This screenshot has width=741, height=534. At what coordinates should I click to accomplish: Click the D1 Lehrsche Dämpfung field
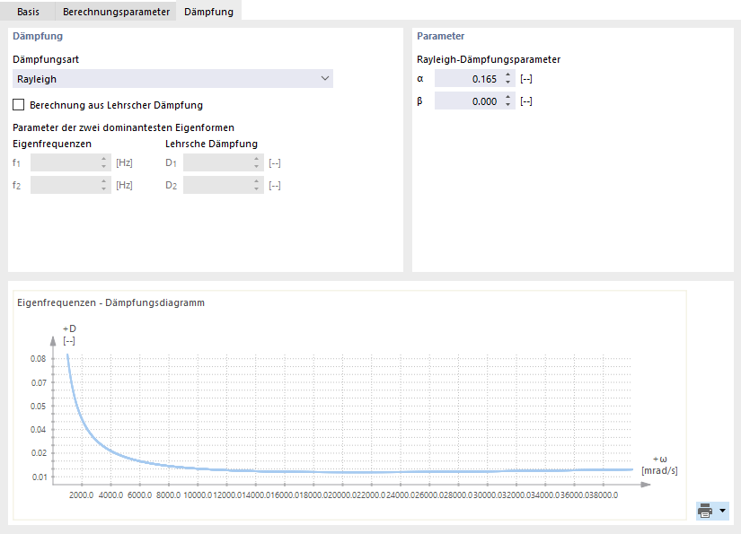(x=217, y=162)
